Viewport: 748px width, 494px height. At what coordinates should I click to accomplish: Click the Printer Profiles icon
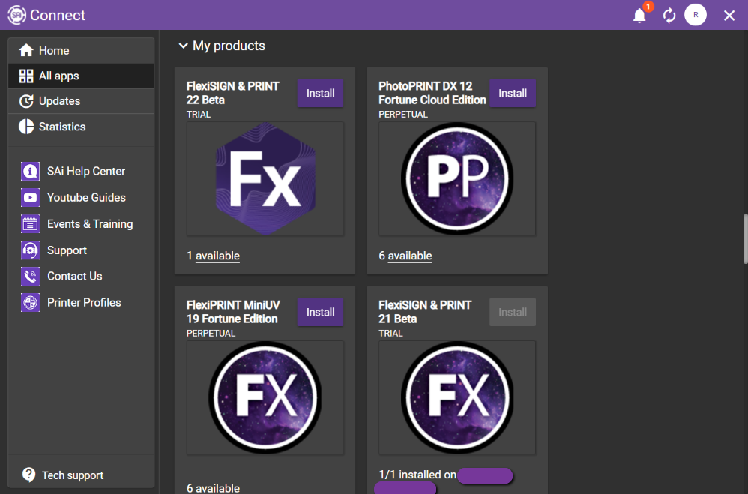pos(30,302)
